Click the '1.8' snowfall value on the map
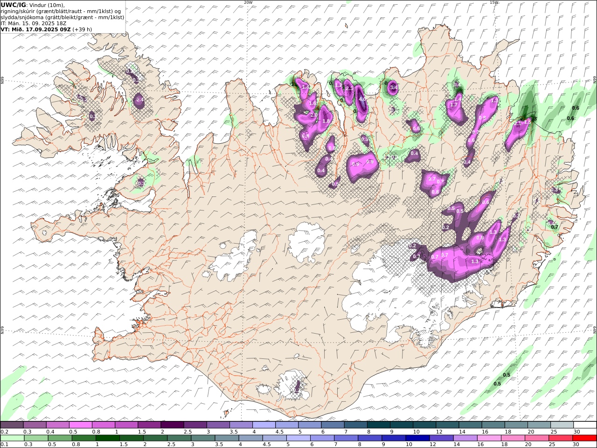 click(x=326, y=121)
